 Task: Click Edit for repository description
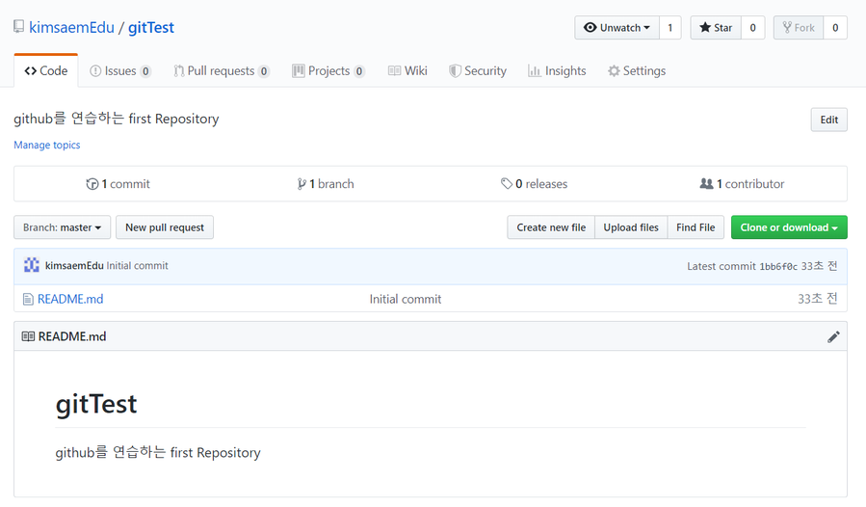pos(829,120)
